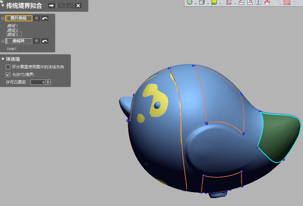Collapse the 面片曲线 list

(3, 18)
